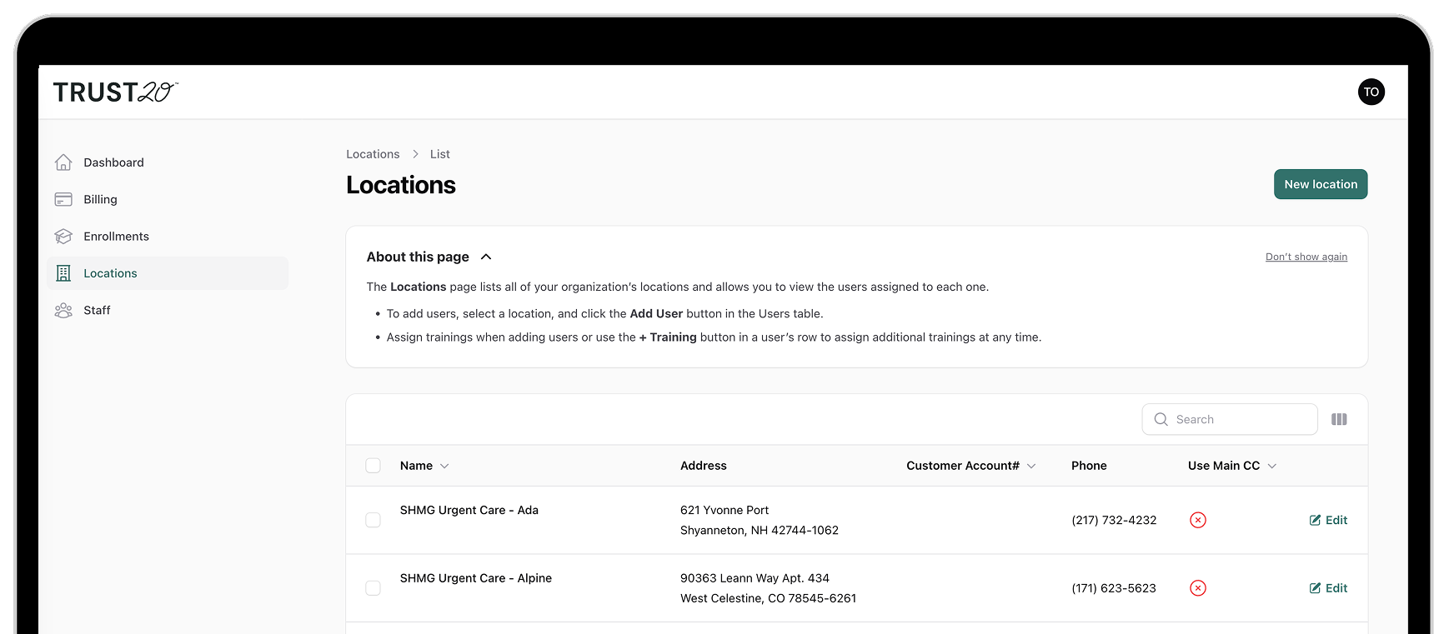Toggle table columns icon
Screen dimensions: 1449x634
[1339, 419]
